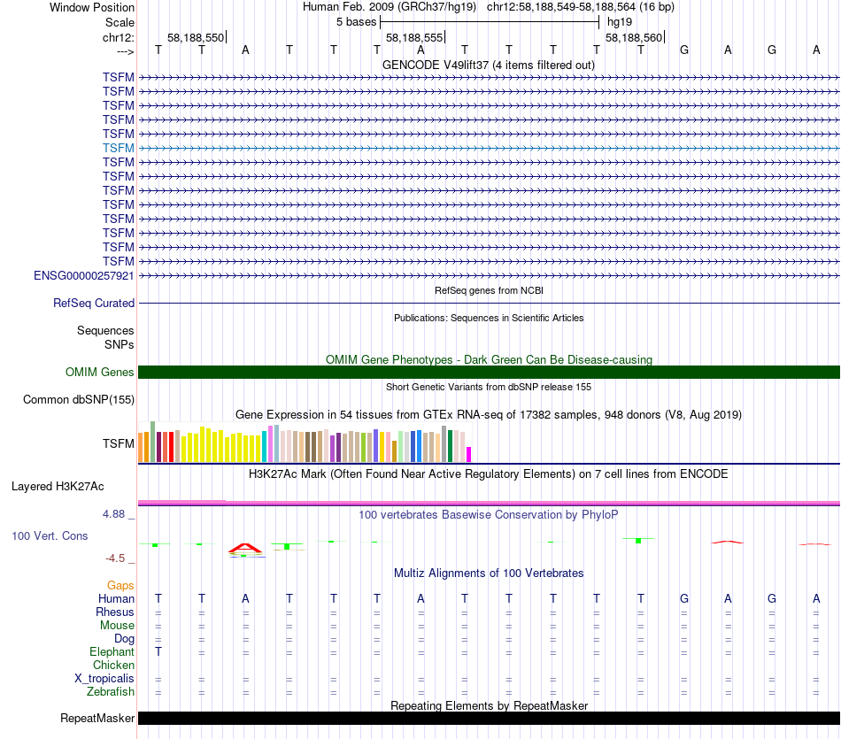The height and width of the screenshot is (739, 841).
Task: Open the Gene Expression in 54 tissues GTEx title
Action: 489,414
